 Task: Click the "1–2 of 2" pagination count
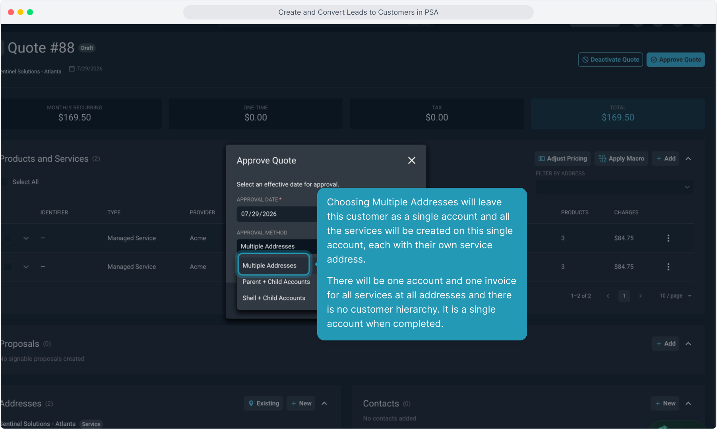tap(581, 296)
